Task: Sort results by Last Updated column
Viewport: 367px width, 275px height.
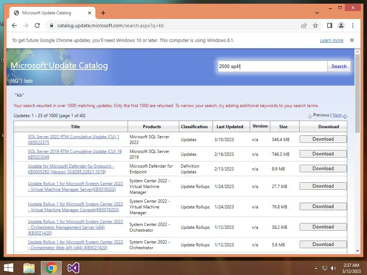Action: 230,126
